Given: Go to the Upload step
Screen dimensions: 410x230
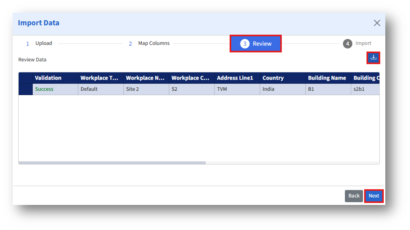Looking at the screenshot, I should (x=39, y=43).
